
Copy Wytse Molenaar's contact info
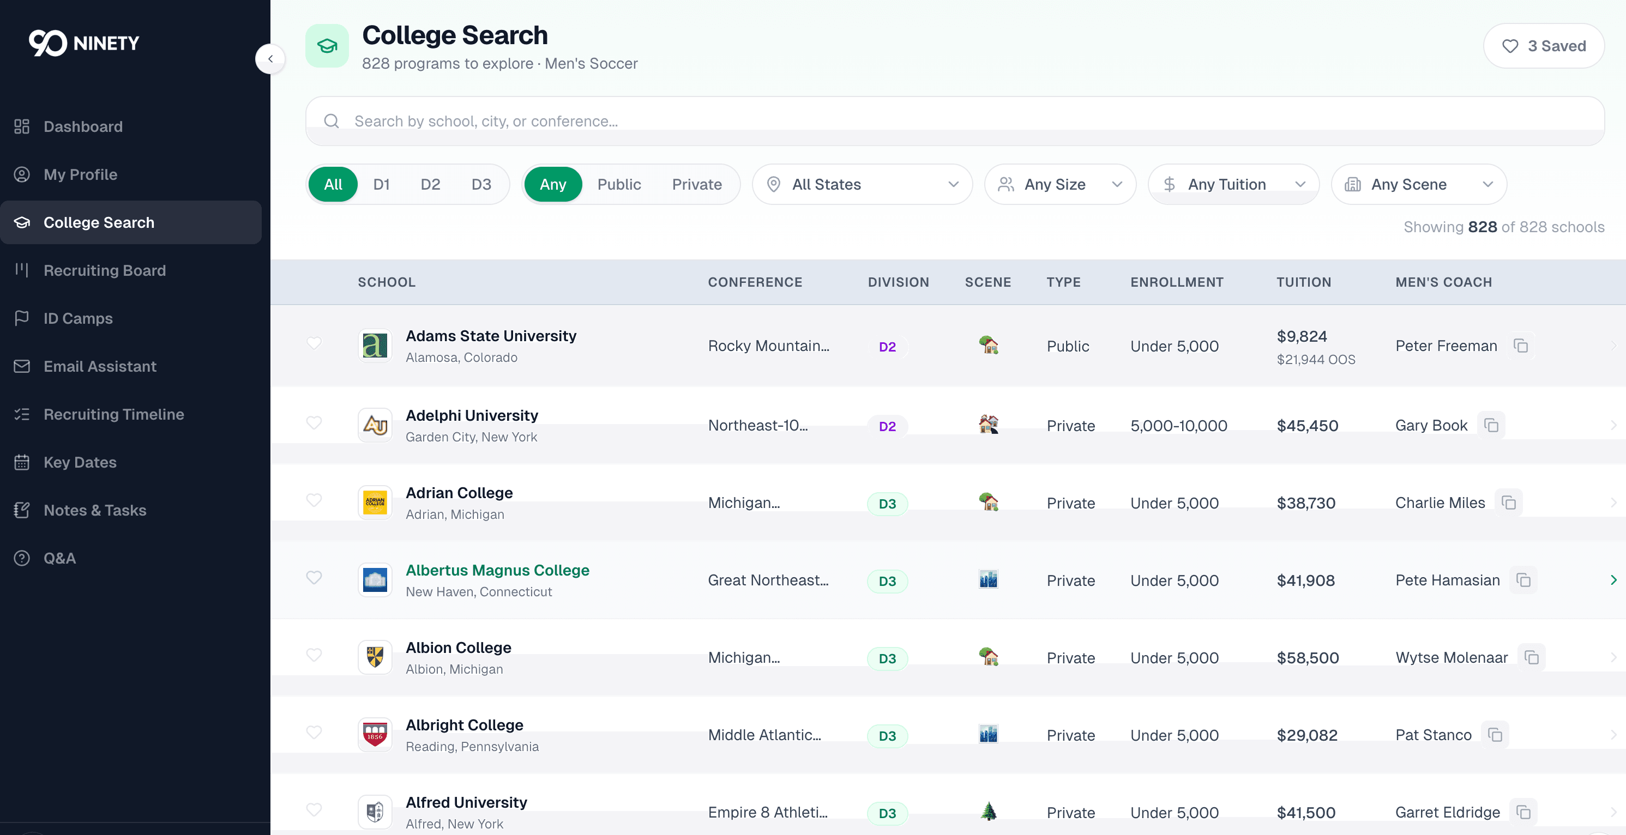[x=1531, y=658]
